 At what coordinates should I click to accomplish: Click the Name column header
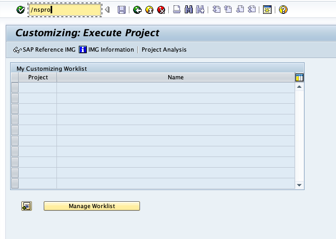[176, 77]
